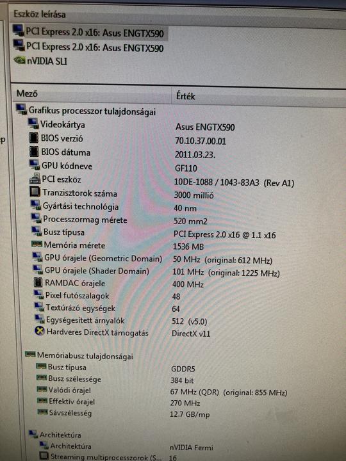346x461 pixels.
Task: Click value 50 MHz (original: 612 MHz)
Action: (x=222, y=260)
